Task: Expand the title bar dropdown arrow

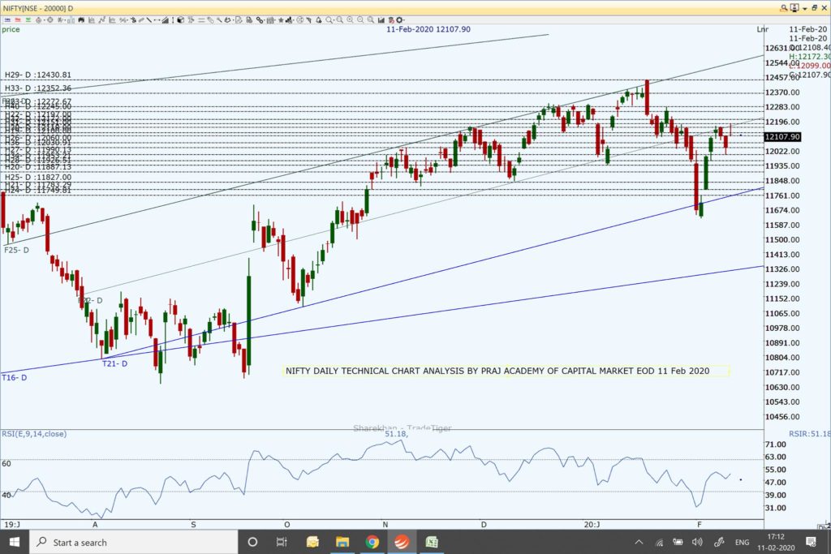Action: (804, 8)
